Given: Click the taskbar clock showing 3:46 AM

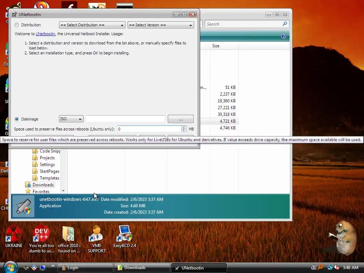Looking at the screenshot, I should (x=350, y=267).
